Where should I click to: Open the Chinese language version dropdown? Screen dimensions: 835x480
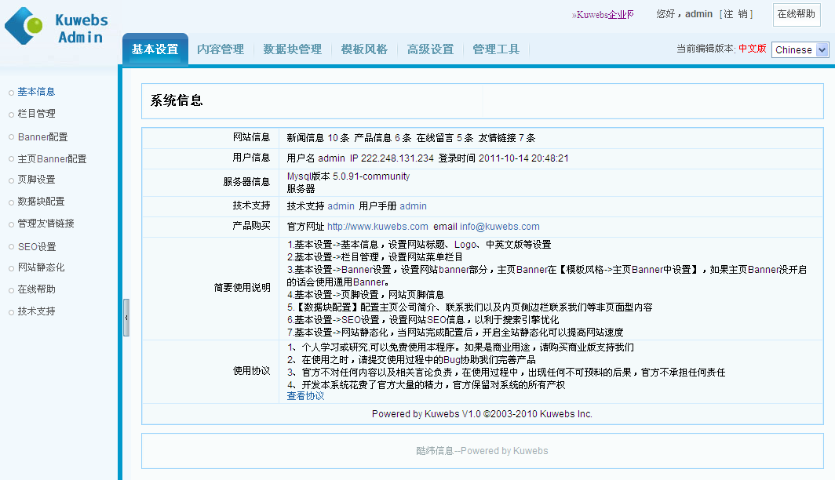(x=800, y=49)
